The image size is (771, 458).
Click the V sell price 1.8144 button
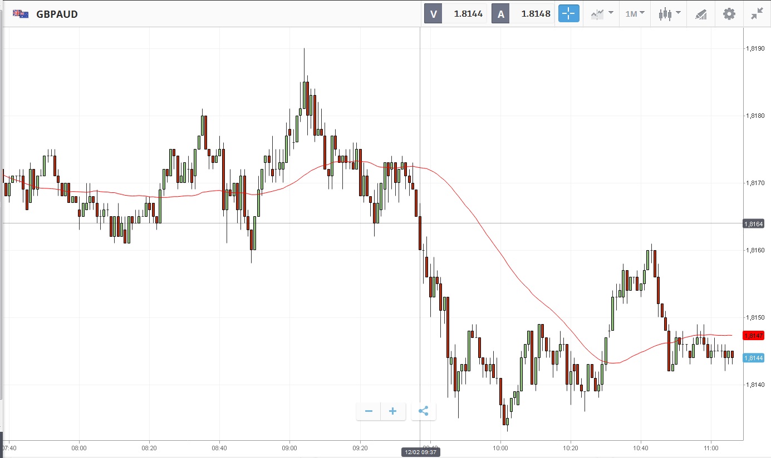pyautogui.click(x=455, y=14)
